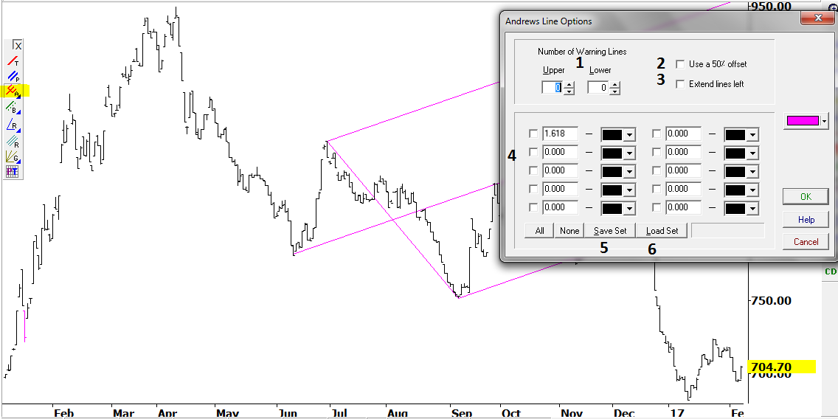The image size is (838, 419).
Task: Enable Extend lines left
Action: tap(680, 84)
